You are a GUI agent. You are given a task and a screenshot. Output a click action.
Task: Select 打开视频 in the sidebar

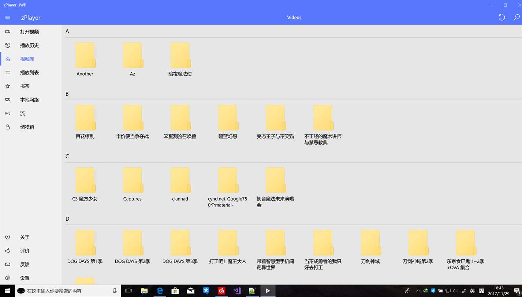tap(31, 32)
